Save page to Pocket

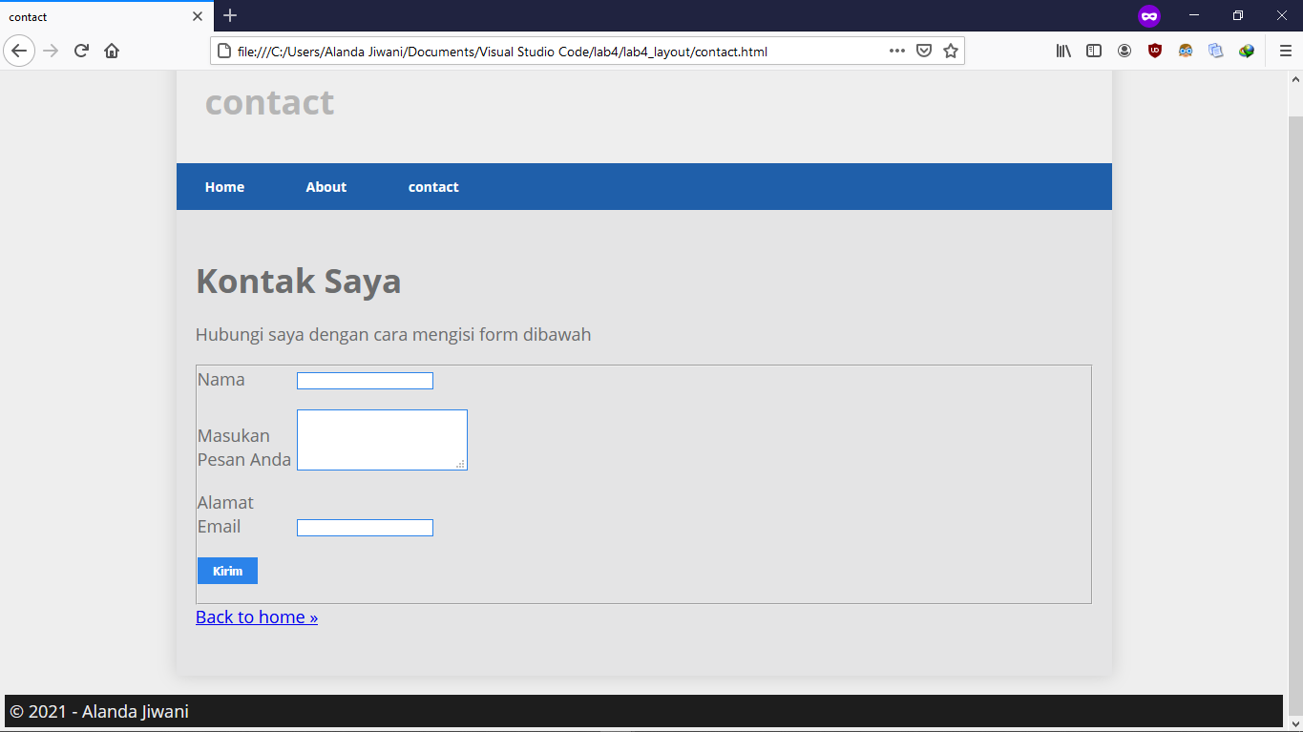point(924,51)
